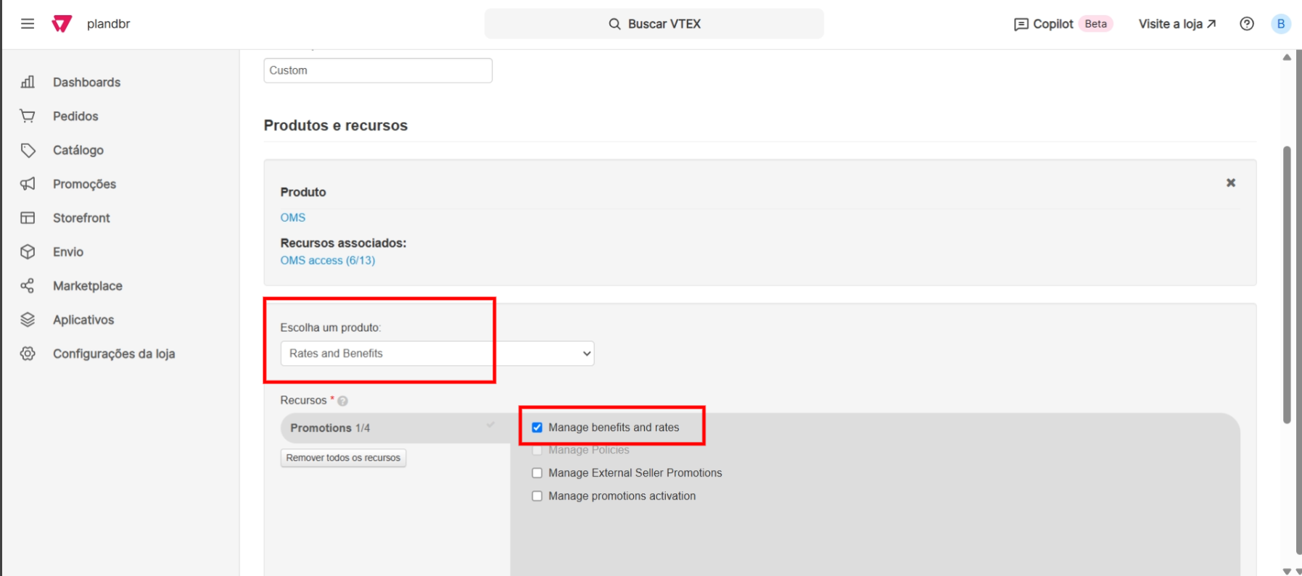Open the help question mark icon
The width and height of the screenshot is (1302, 576).
pos(1247,24)
